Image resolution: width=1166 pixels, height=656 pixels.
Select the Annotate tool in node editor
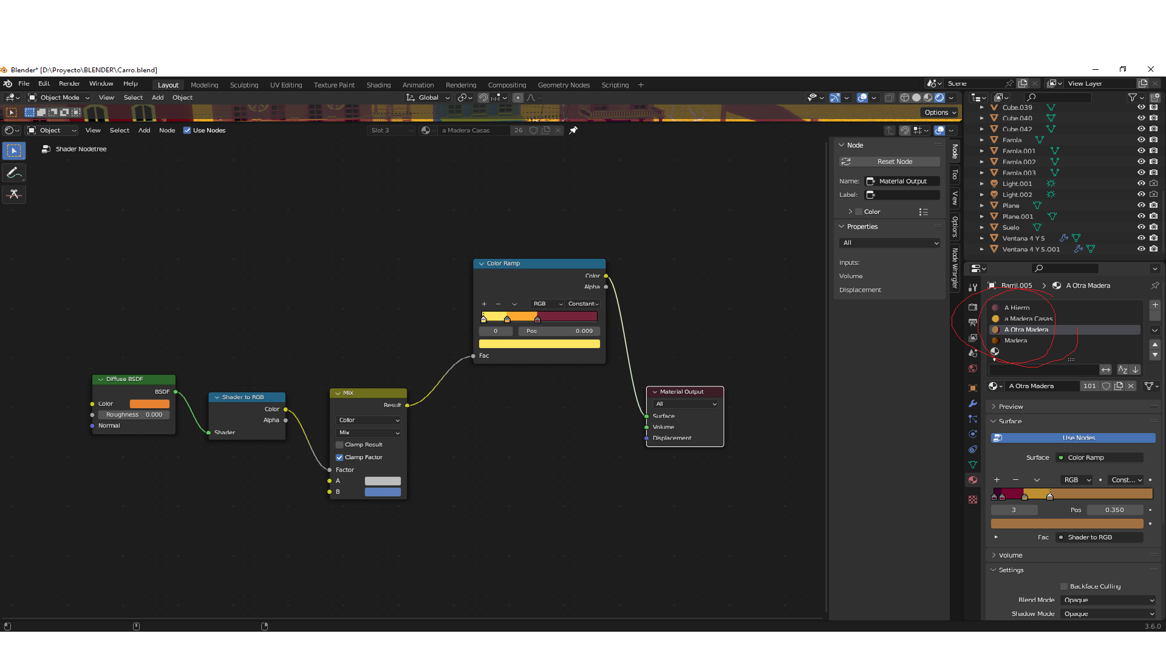pos(14,173)
